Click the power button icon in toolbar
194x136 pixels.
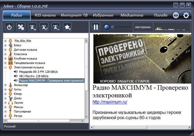point(9,27)
